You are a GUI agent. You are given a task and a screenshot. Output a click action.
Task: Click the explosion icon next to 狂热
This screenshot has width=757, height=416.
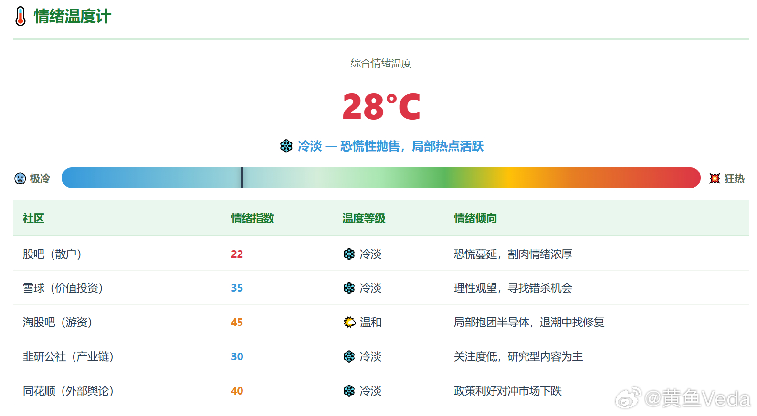click(715, 179)
